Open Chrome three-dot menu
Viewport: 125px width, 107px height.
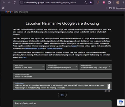point(123,2)
